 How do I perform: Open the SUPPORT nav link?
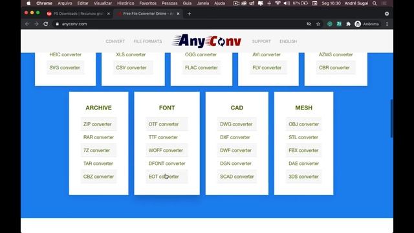point(261,41)
